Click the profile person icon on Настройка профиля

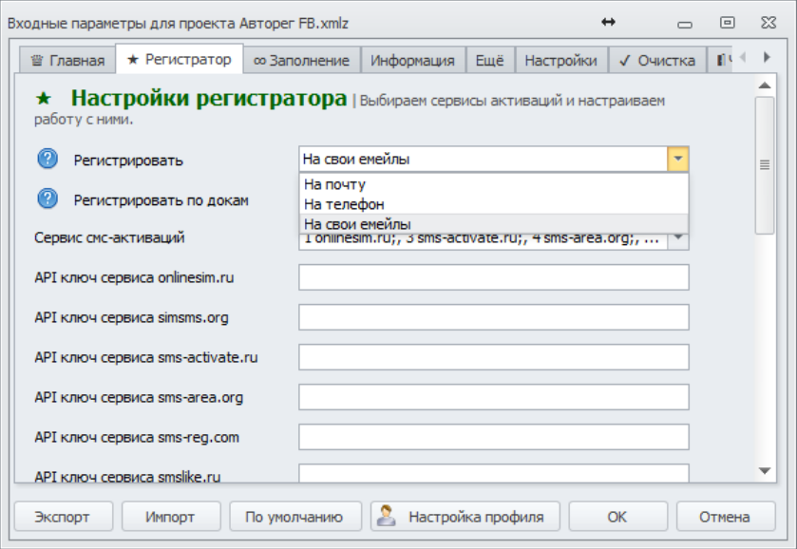pos(387,517)
